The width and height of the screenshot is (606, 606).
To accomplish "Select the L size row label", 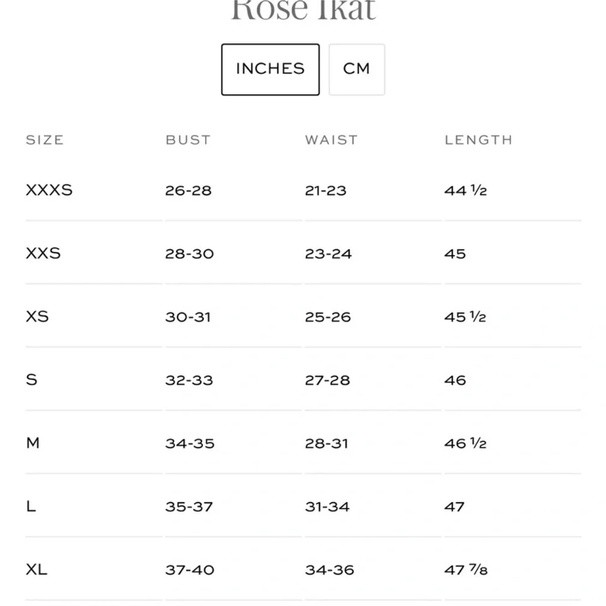I will coord(31,506).
